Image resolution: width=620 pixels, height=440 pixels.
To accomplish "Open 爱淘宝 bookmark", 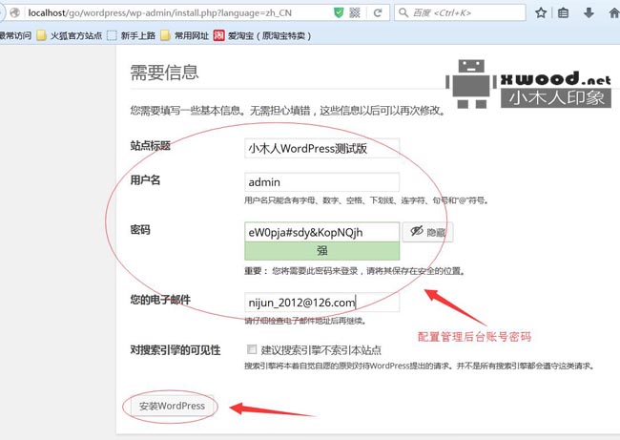I will (262, 35).
